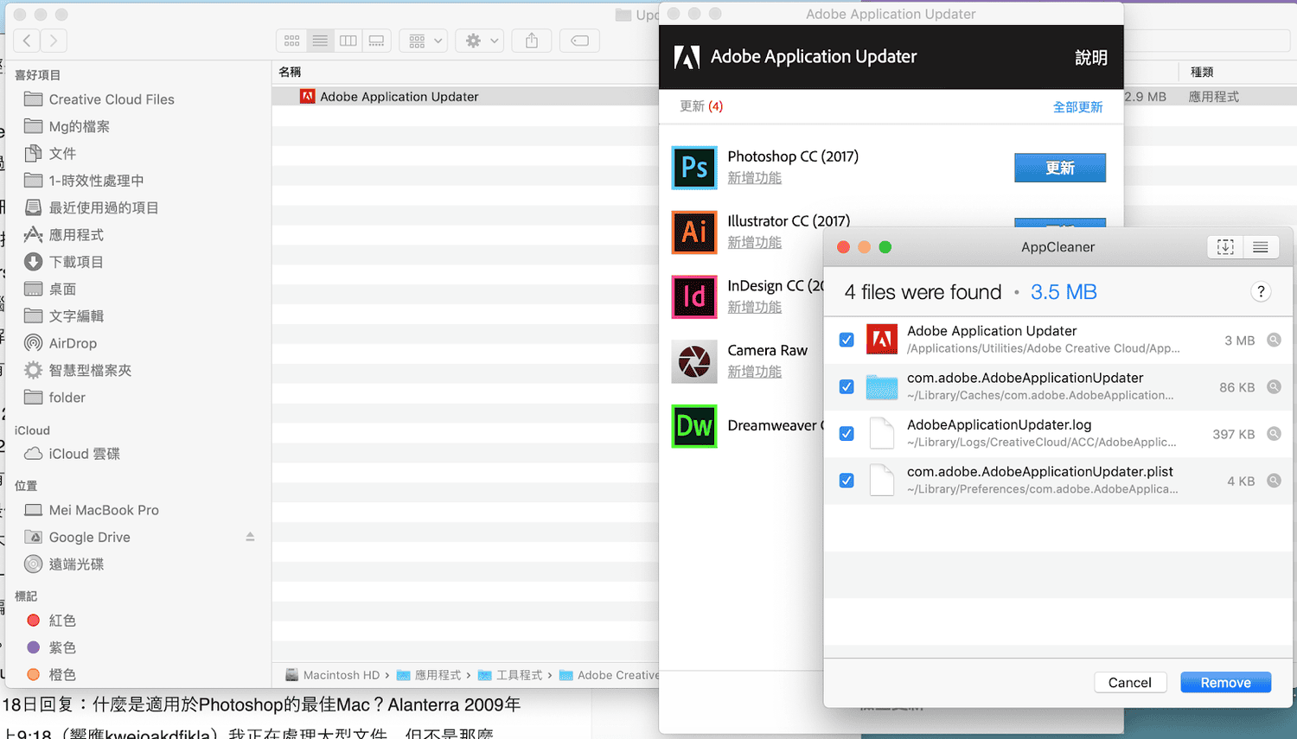Screen dimensions: 1297x739
Task: Click 全部更新 update all link
Action: coord(1077,107)
